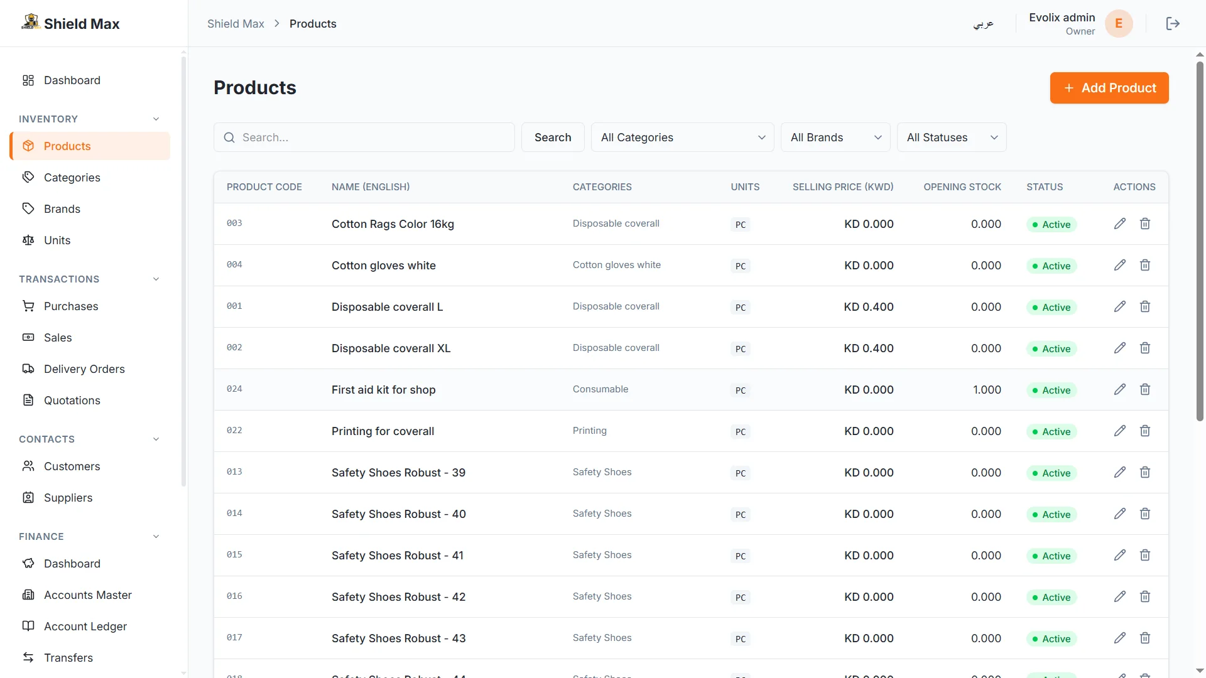Viewport: 1206px width, 678px height.
Task: Click Shield Max breadcrumb link
Action: coord(236,23)
